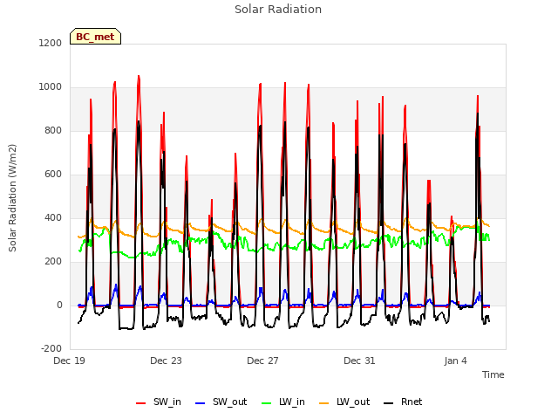558x419 pixels.
Task: Click the 400 y-axis tick label
Action: tap(53, 218)
